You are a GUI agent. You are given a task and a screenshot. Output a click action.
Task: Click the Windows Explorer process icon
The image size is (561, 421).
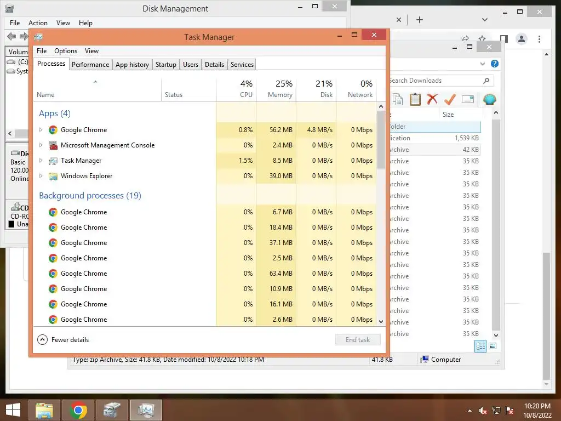click(53, 176)
